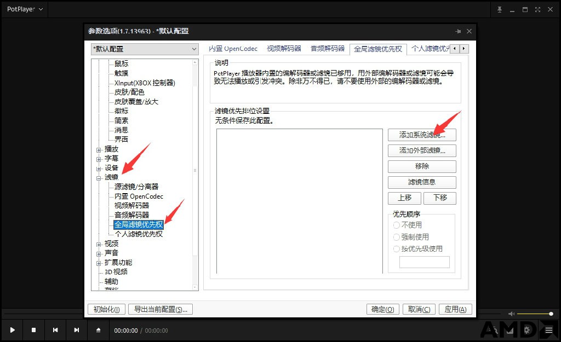Click the eject/open file icon

pos(99,330)
